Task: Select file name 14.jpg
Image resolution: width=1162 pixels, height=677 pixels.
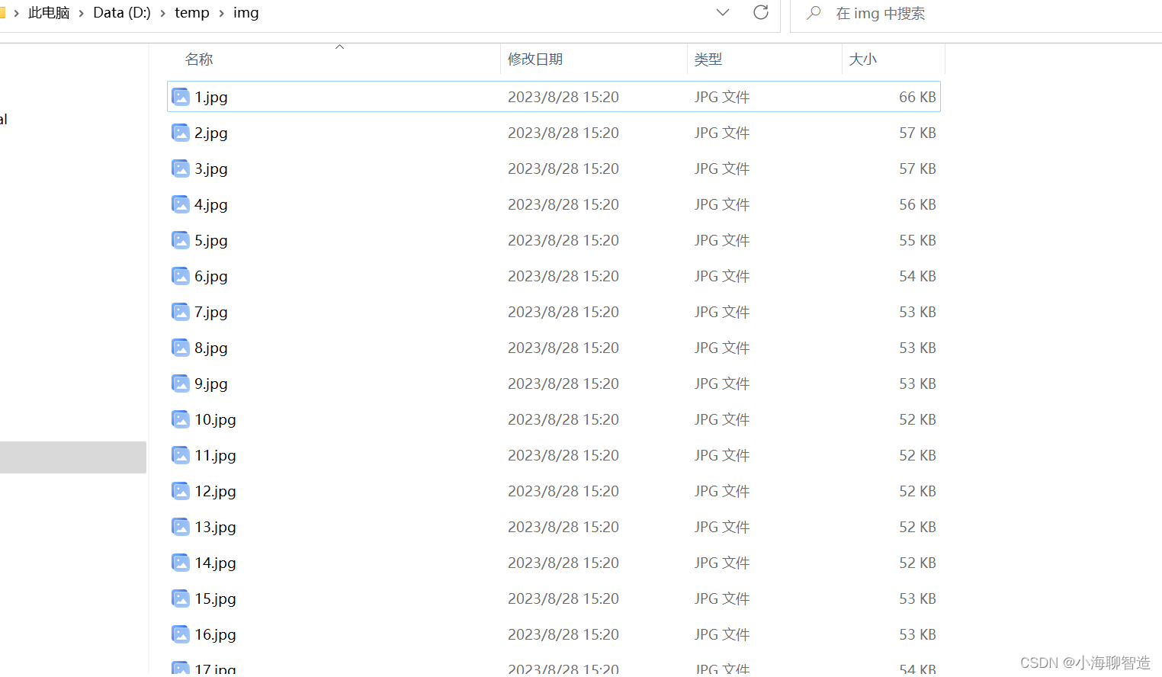Action: 215,563
